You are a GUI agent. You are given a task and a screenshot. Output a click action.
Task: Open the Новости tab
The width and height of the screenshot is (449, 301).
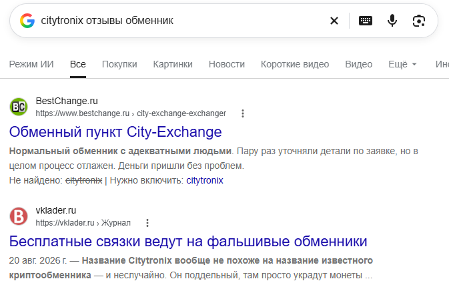pyautogui.click(x=227, y=64)
